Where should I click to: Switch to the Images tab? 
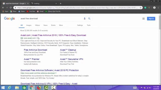29,25
